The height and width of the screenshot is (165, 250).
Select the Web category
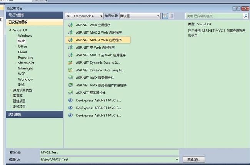(22, 41)
